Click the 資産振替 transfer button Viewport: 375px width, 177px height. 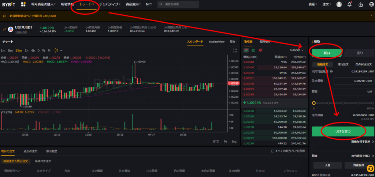[359, 165]
